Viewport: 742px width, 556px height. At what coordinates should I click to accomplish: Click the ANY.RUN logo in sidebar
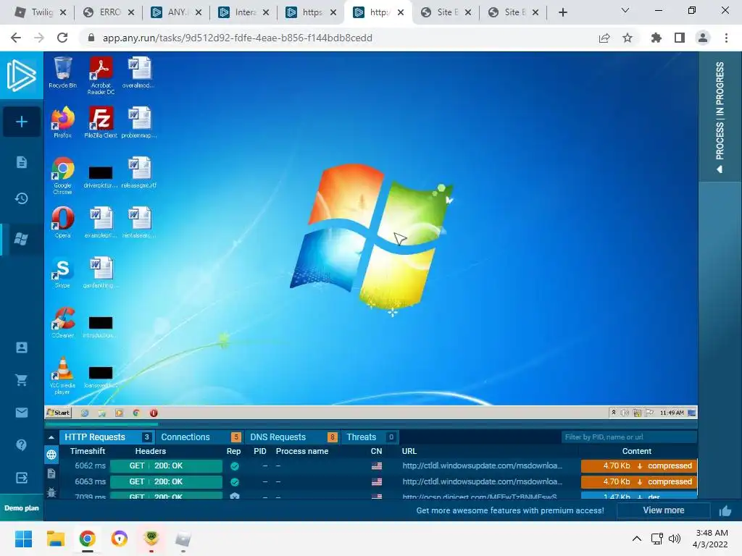tap(21, 75)
